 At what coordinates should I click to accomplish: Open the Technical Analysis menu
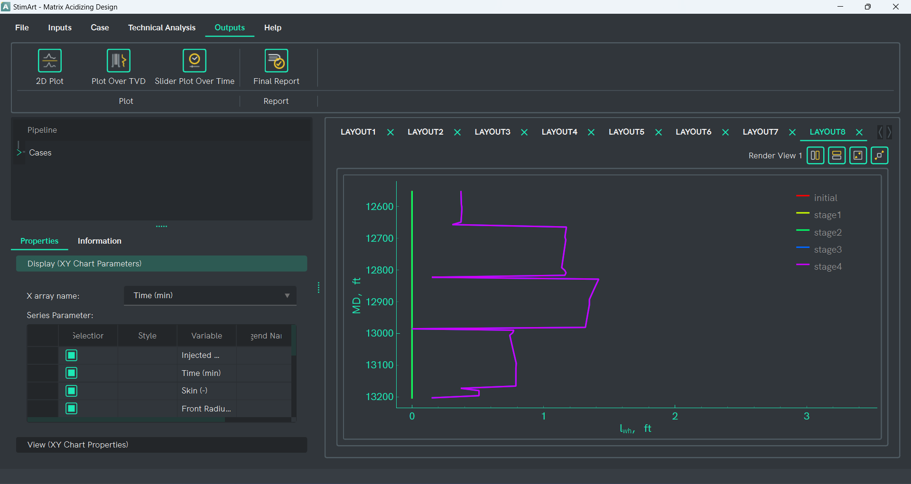tap(161, 27)
